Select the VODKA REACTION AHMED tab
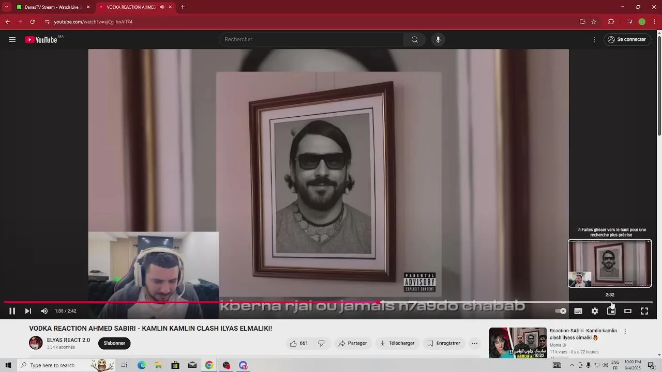The width and height of the screenshot is (662, 372). coord(131,7)
